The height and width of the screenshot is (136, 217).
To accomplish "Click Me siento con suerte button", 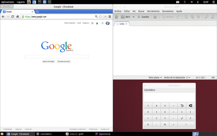I will coord(64,62).
